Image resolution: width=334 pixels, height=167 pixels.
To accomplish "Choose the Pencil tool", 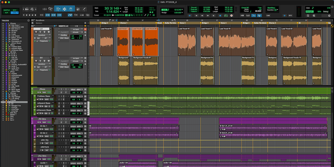I will 84,9.
